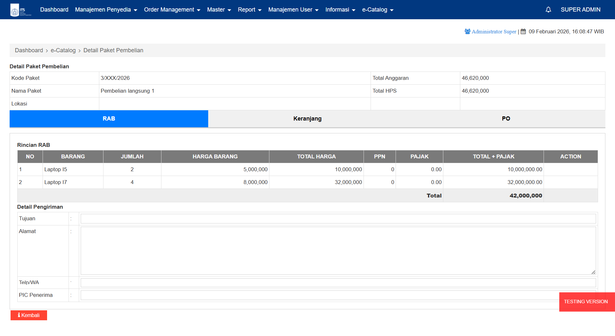
Task: Open the Report dropdown menu
Action: [250, 10]
